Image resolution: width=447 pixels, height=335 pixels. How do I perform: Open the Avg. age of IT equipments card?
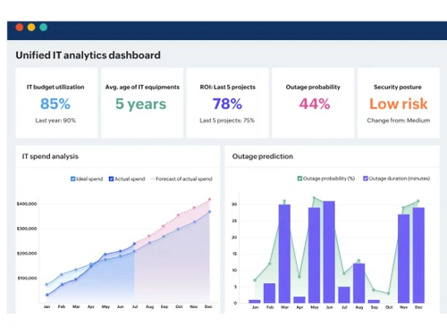(x=142, y=103)
